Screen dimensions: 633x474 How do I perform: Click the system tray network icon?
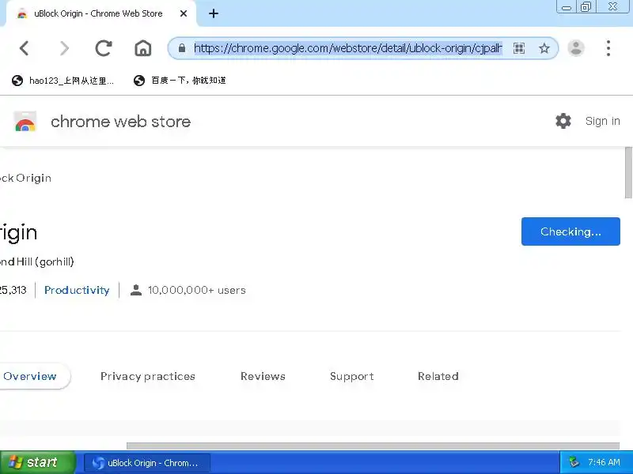tap(574, 462)
